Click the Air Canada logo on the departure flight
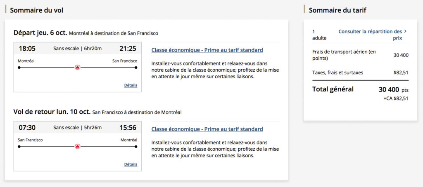 pos(77,68)
